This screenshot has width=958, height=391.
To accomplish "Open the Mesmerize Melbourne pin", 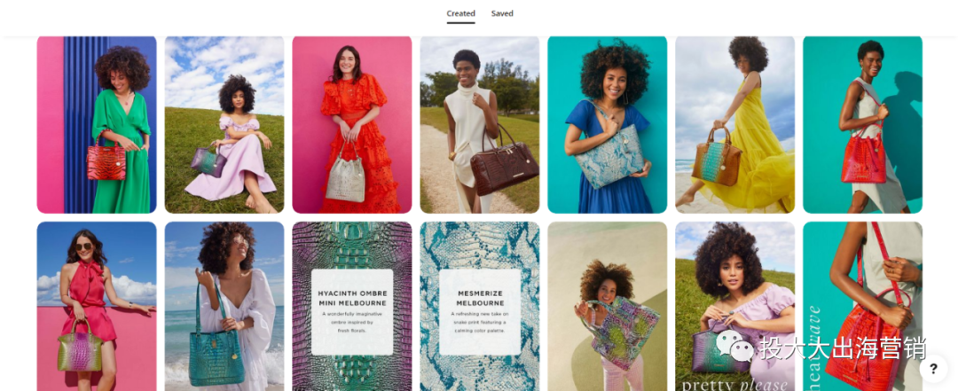I will coord(480,306).
